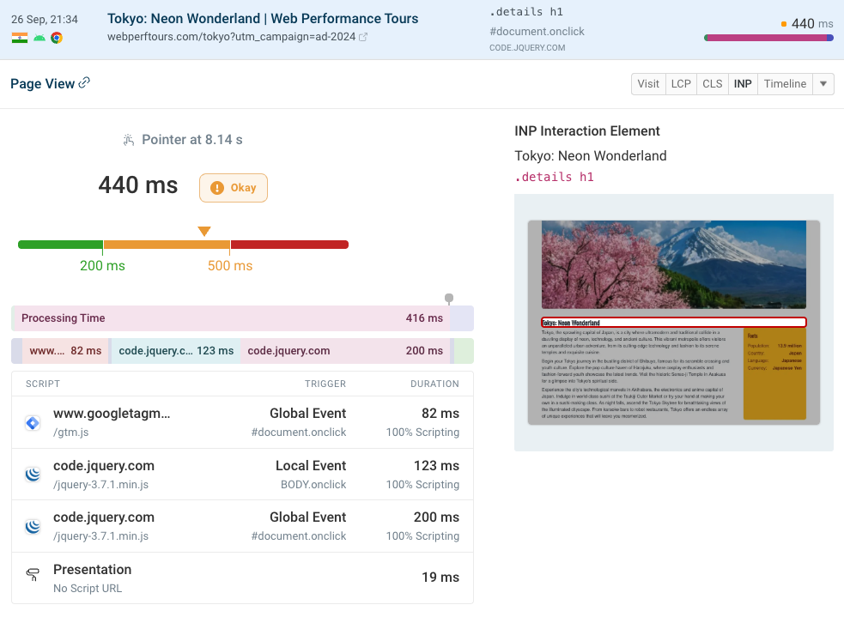Image resolution: width=844 pixels, height=617 pixels.
Task: Click the Okay rating badge
Action: [x=233, y=188]
